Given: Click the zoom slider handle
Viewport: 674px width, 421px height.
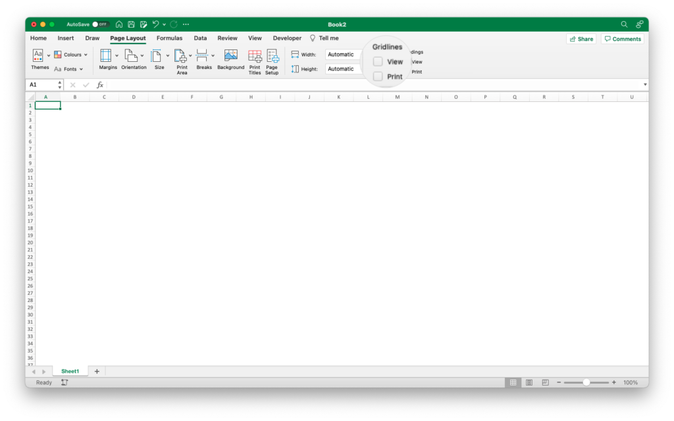Looking at the screenshot, I should [x=586, y=382].
